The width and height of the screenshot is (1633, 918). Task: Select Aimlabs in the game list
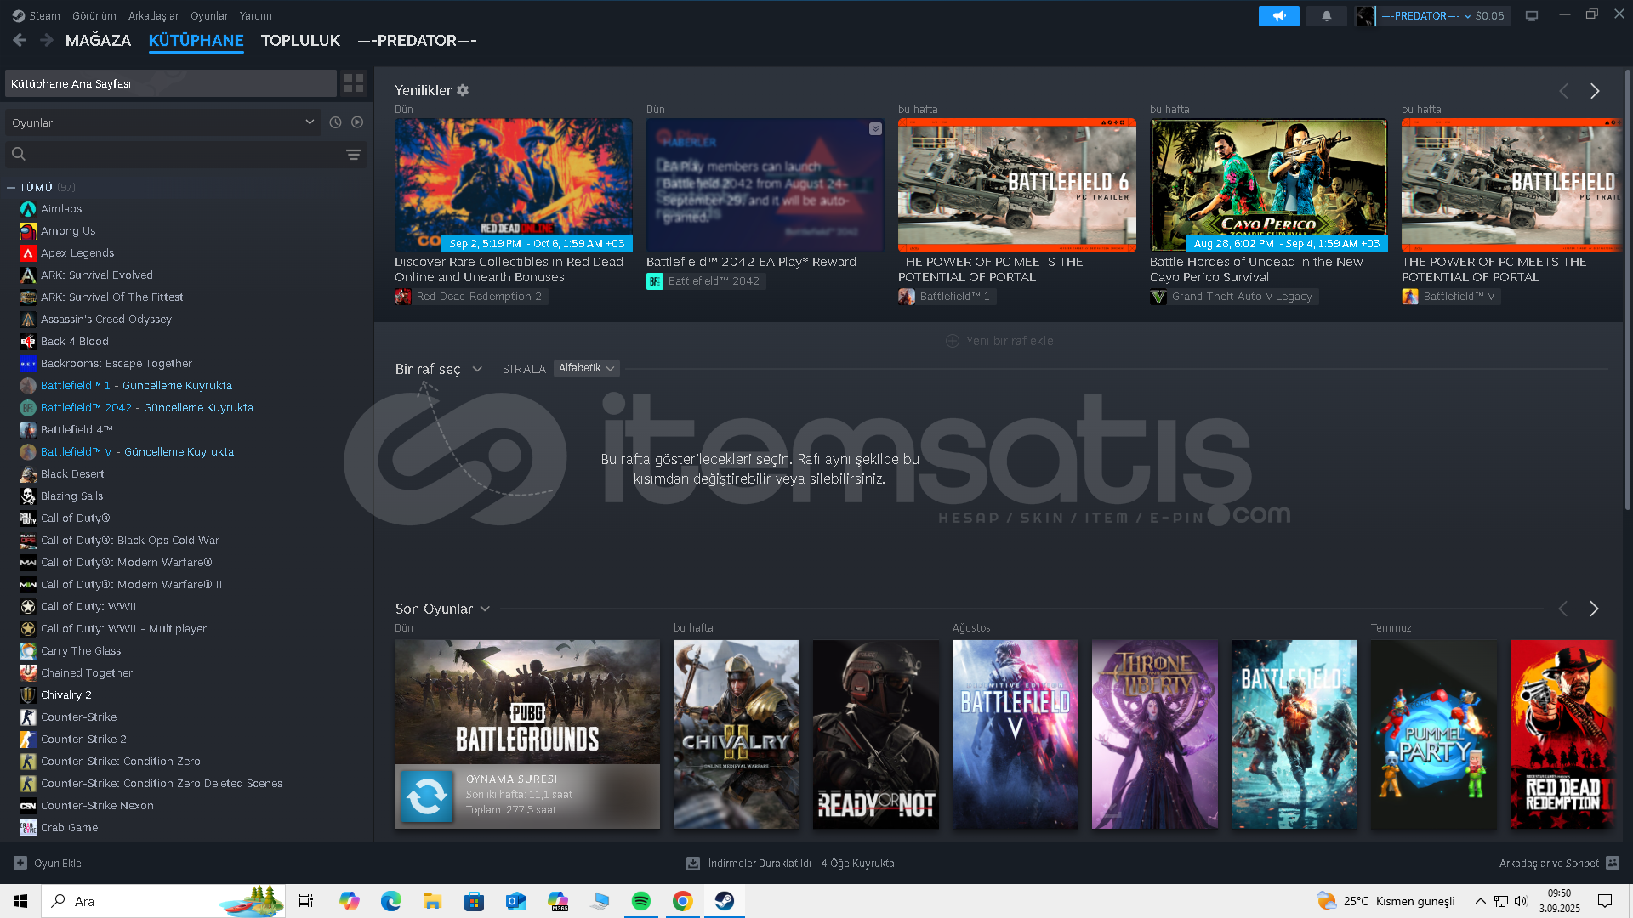tap(61, 209)
